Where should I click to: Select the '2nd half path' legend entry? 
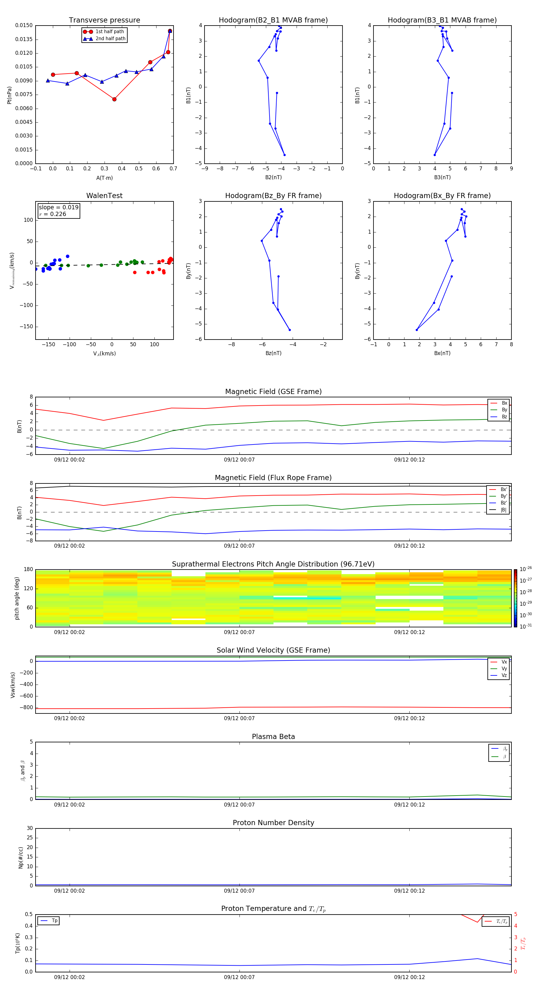[x=104, y=39]
